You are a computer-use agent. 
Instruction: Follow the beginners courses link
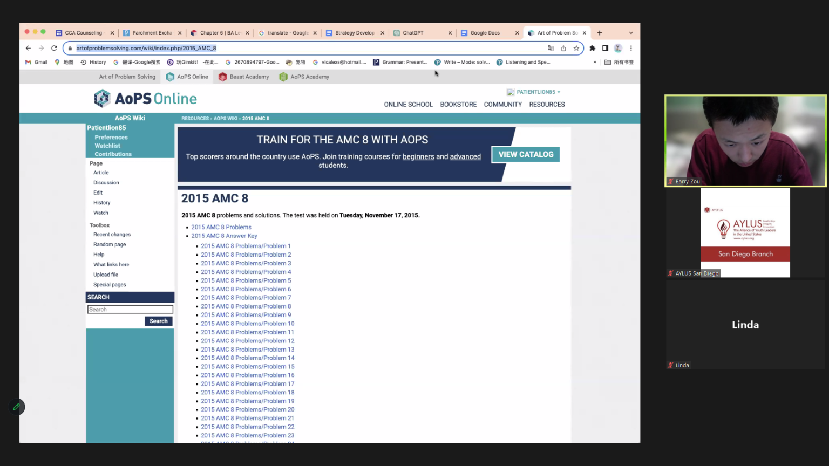(418, 157)
